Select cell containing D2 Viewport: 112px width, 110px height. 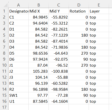click(x=19, y=35)
